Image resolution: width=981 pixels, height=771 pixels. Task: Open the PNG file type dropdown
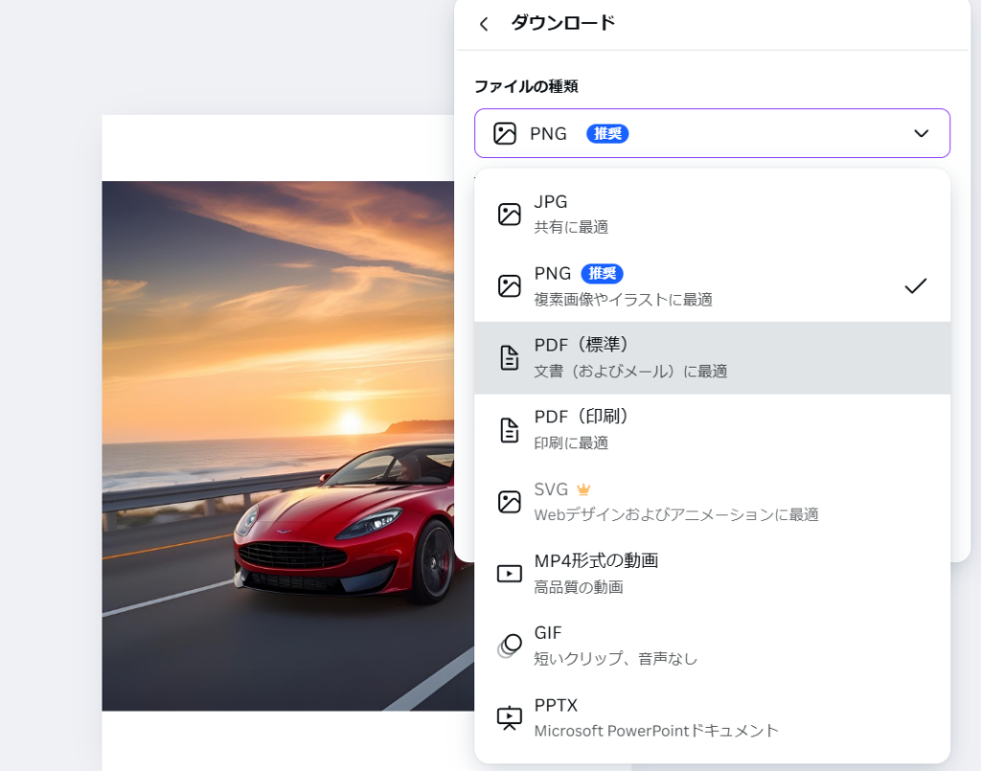(x=712, y=133)
